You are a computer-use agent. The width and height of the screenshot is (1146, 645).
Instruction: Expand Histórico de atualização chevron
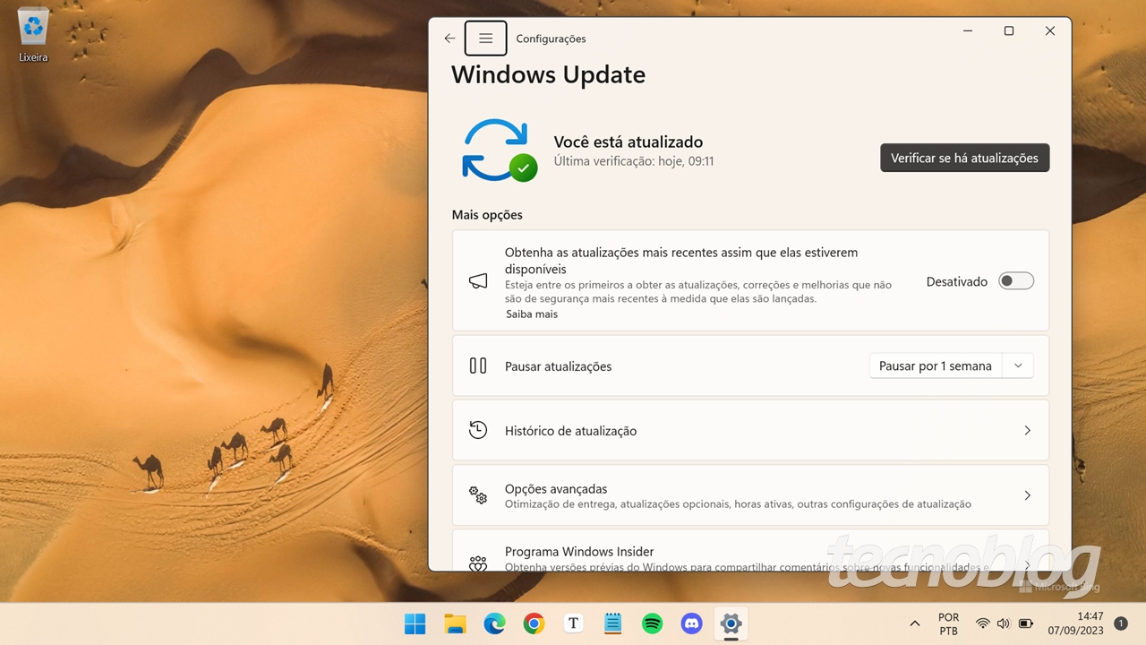pos(1027,431)
